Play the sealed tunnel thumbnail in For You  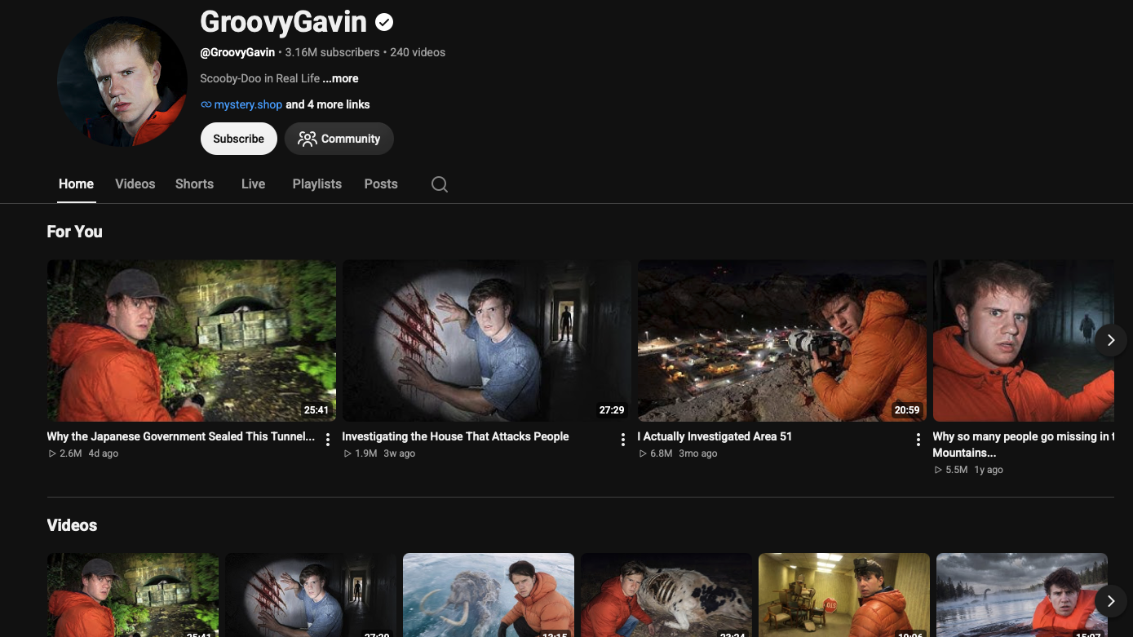(192, 341)
